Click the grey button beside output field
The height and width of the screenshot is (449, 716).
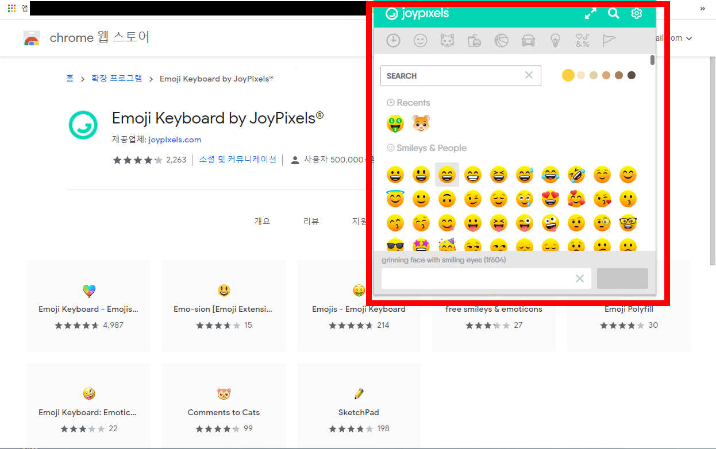pyautogui.click(x=622, y=278)
